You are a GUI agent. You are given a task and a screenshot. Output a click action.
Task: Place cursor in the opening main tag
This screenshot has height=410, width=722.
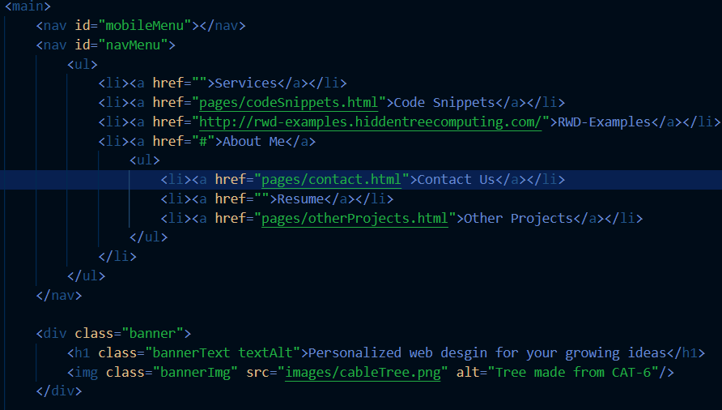click(28, 6)
